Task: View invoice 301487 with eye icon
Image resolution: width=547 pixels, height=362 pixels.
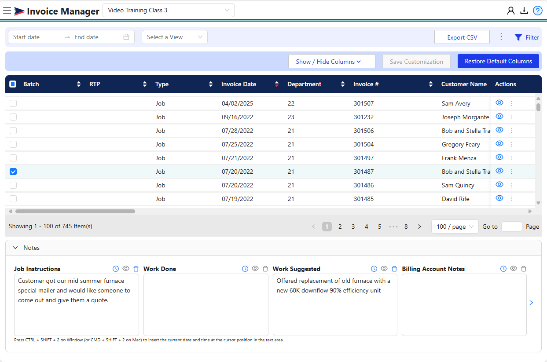Action: tap(499, 171)
